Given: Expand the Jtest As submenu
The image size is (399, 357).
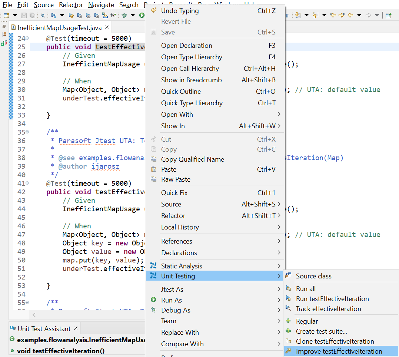Looking at the screenshot, I should [x=215, y=289].
